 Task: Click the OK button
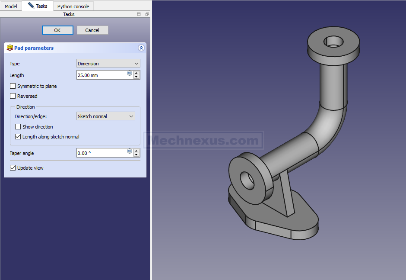pos(57,30)
